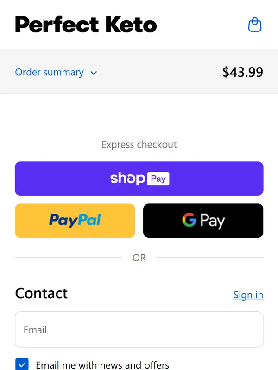Viewport: 278px width, 370px height.
Task: Show the Order summary details
Action: pos(50,73)
